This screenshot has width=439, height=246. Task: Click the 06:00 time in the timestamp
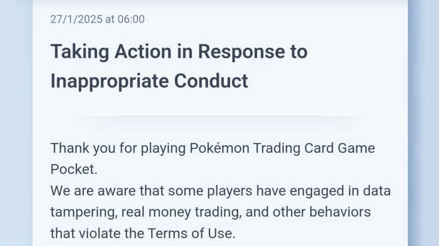pos(131,19)
